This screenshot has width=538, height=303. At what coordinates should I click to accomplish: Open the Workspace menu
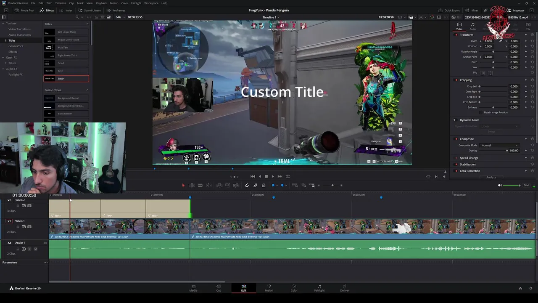click(151, 3)
